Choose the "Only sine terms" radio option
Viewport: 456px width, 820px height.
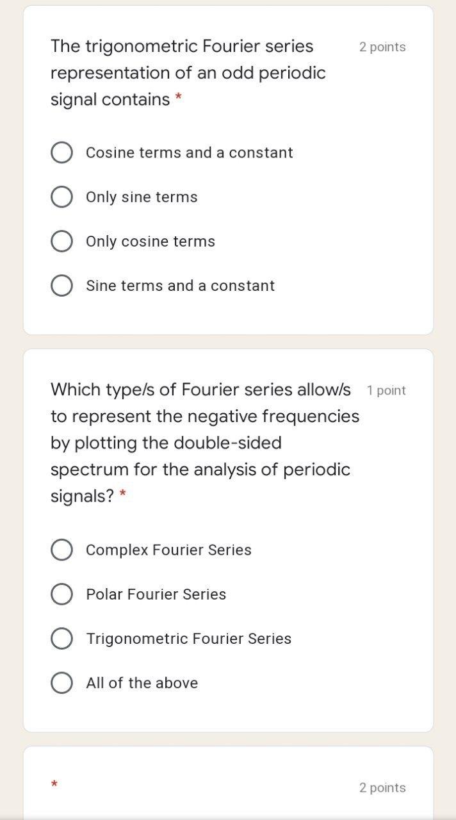61,197
